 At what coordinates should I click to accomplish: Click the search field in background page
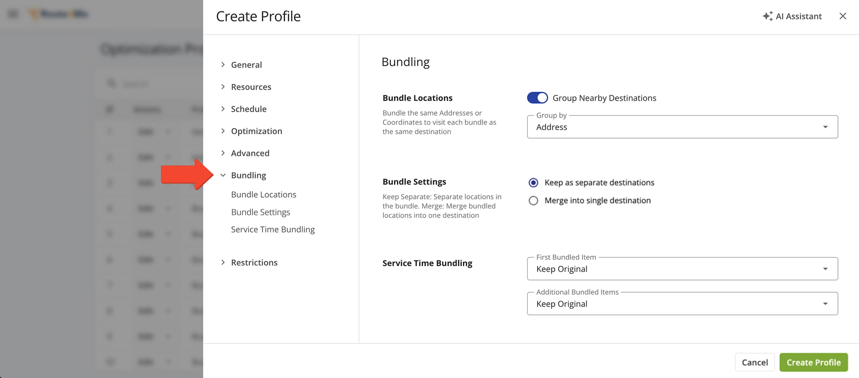click(x=153, y=84)
